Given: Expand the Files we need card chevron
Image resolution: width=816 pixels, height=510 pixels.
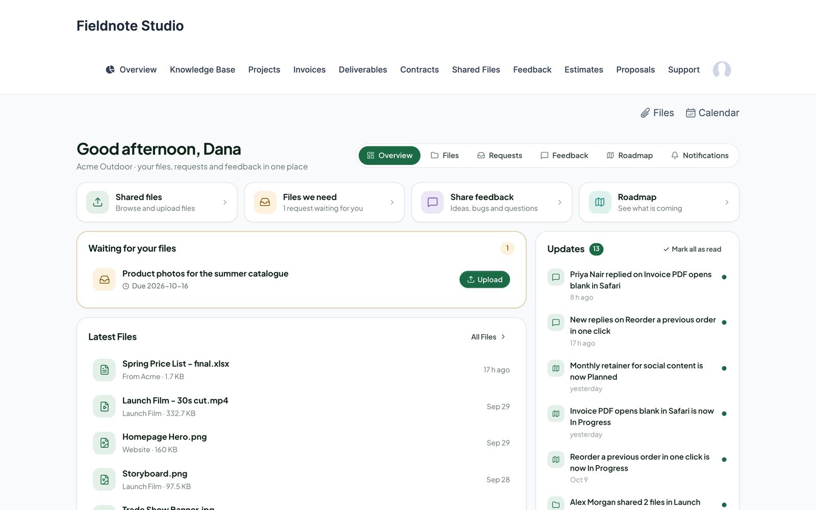Looking at the screenshot, I should click(392, 202).
